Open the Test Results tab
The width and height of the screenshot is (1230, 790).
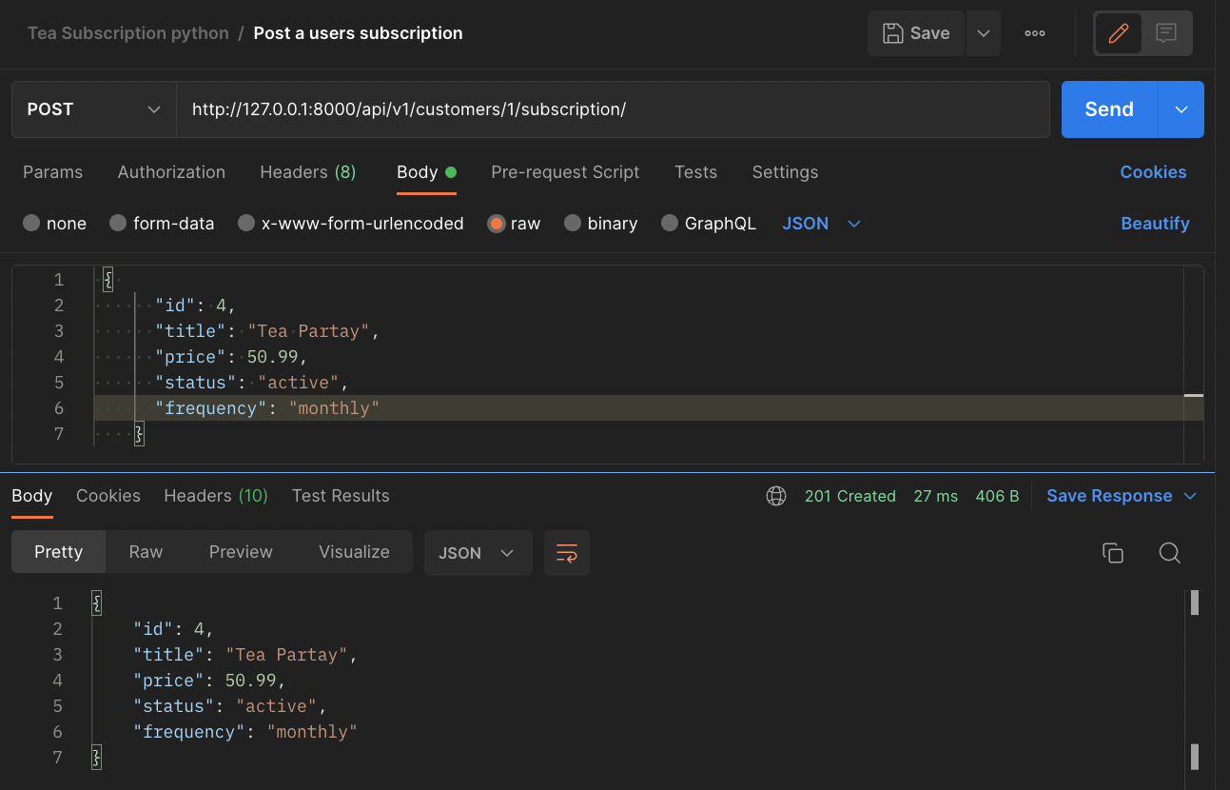pyautogui.click(x=341, y=496)
